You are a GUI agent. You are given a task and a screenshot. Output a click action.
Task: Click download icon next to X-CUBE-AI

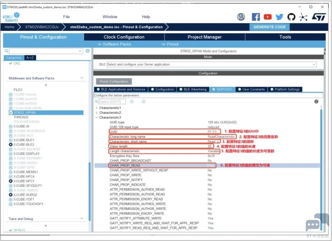pyautogui.click(x=11, y=126)
